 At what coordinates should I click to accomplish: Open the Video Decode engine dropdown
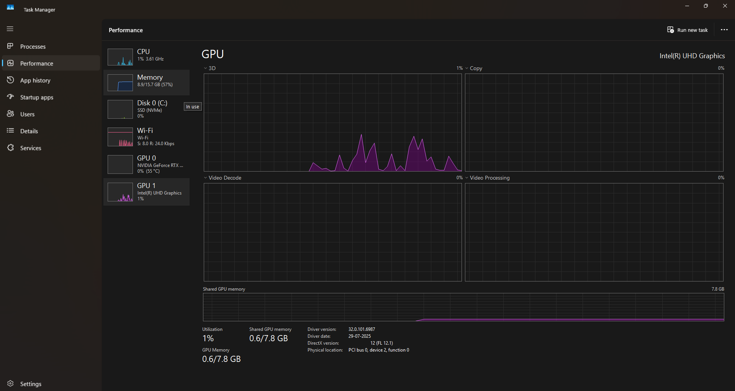[205, 178]
